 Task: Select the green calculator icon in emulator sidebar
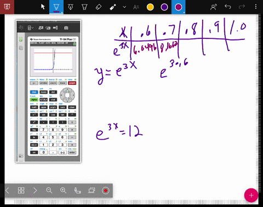(21, 39)
